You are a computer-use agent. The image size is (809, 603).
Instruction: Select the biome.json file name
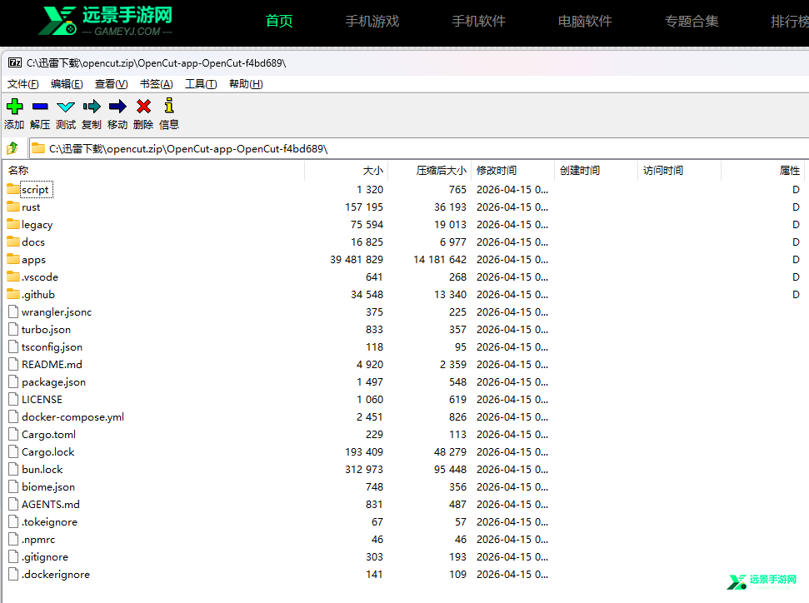pyautogui.click(x=48, y=487)
